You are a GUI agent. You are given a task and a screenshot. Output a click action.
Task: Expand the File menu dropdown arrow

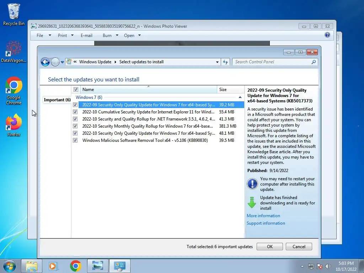(x=50, y=35)
